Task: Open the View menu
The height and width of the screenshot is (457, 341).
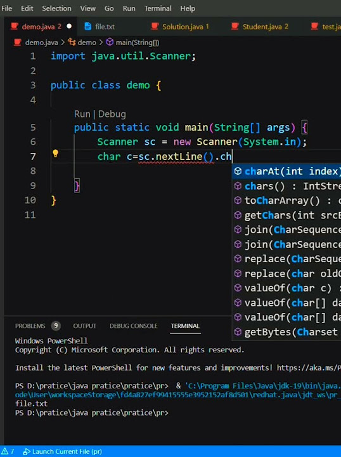Action: point(87,8)
